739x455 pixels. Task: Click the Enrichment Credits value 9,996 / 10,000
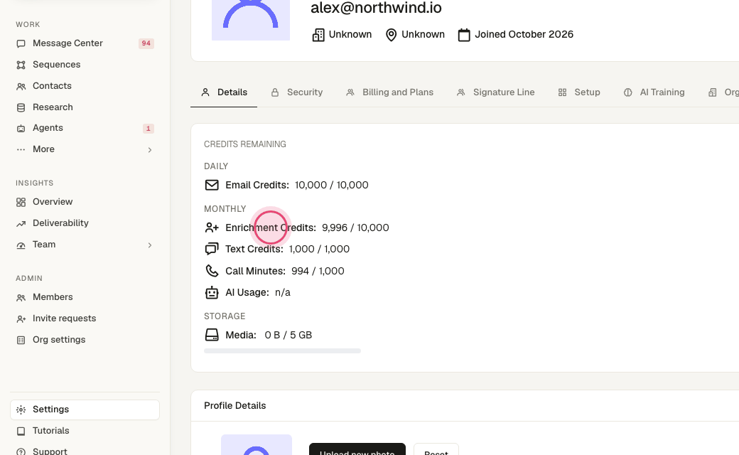tap(355, 227)
